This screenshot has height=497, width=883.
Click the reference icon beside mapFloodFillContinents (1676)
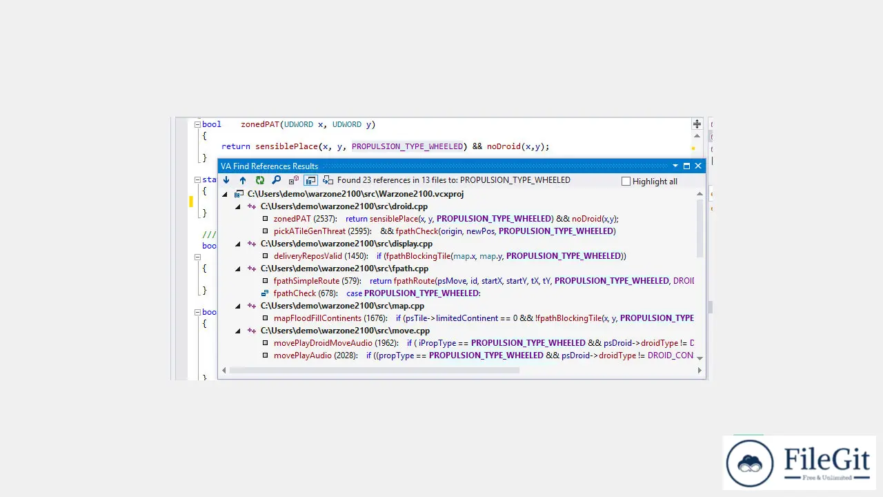[x=266, y=318]
